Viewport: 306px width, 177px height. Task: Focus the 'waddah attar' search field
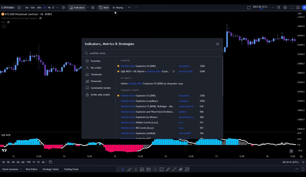coord(152,53)
